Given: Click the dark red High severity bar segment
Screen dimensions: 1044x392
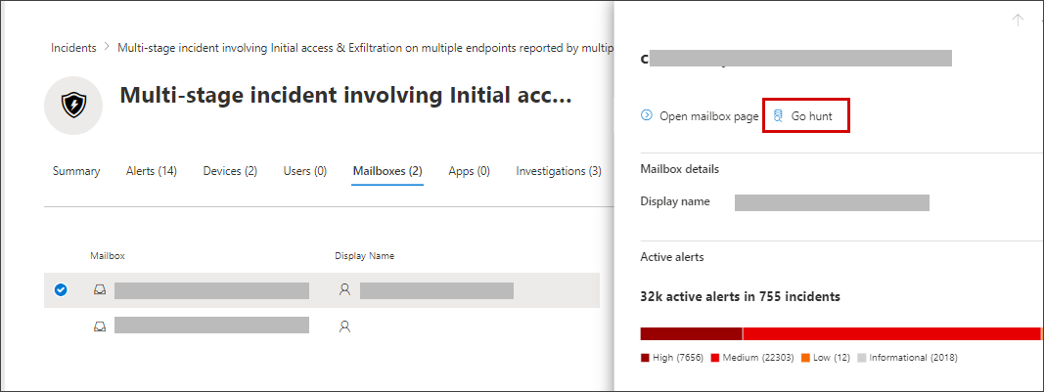Looking at the screenshot, I should pyautogui.click(x=691, y=333).
